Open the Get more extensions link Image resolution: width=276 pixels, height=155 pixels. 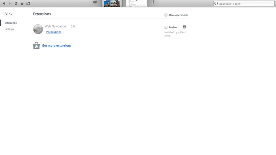(56, 46)
